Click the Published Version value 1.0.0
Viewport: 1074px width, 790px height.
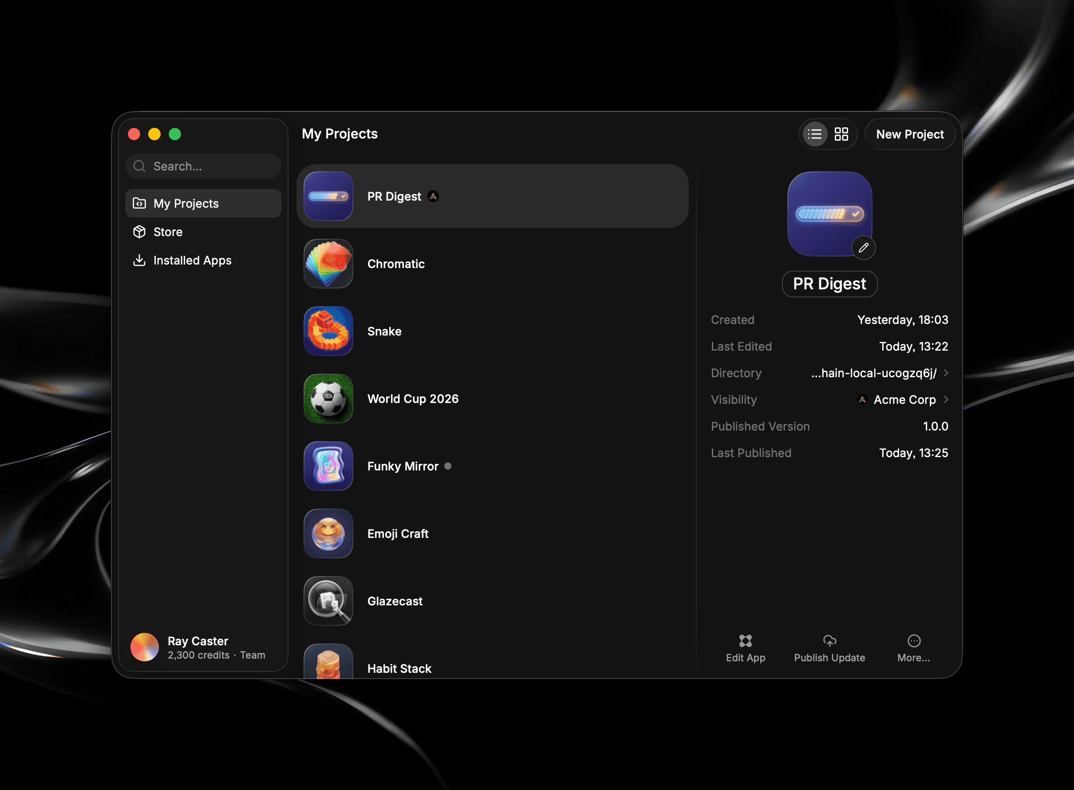pyautogui.click(x=935, y=426)
